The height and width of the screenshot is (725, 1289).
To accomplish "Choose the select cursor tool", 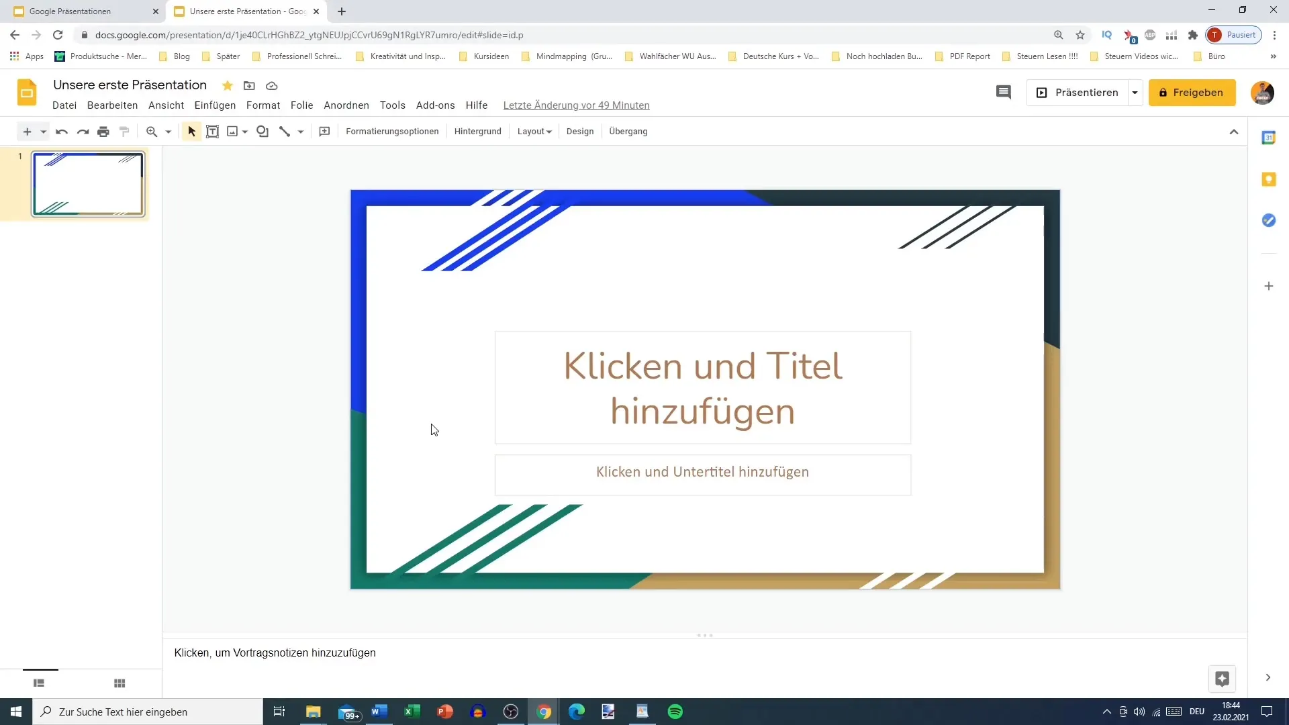I will coord(192,132).
